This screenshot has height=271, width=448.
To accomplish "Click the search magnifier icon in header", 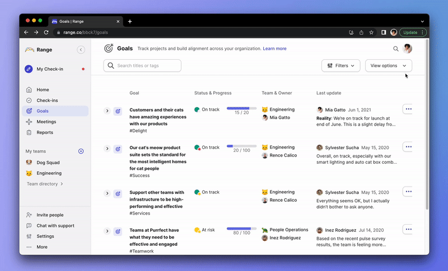I will tap(396, 49).
